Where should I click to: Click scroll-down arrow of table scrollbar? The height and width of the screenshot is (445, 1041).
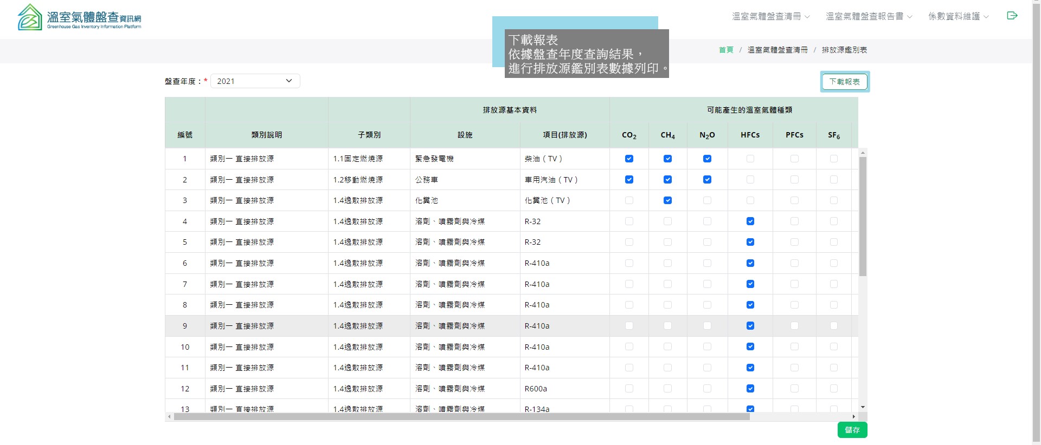863,407
